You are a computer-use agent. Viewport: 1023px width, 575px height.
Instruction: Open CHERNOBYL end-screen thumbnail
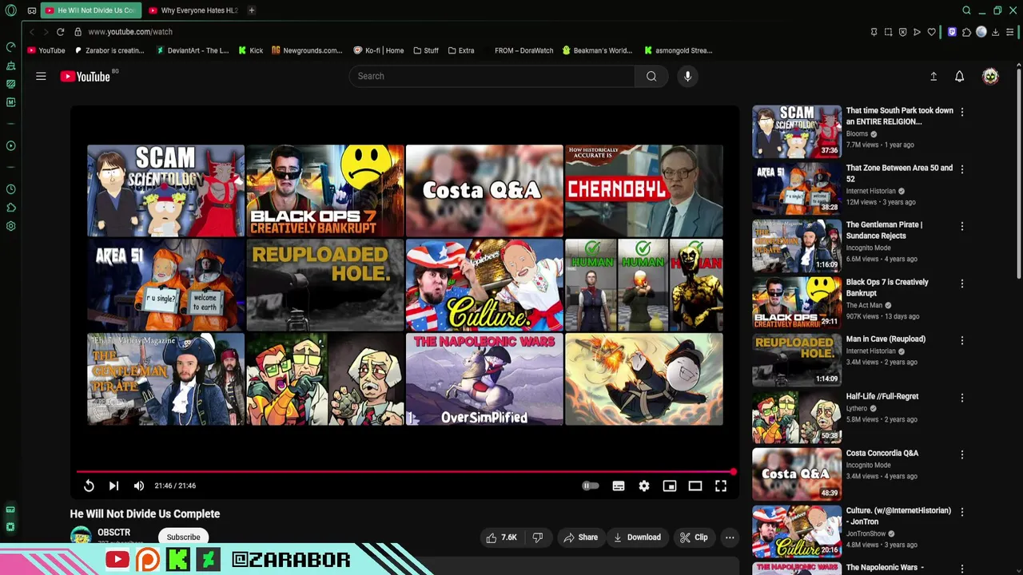(644, 191)
